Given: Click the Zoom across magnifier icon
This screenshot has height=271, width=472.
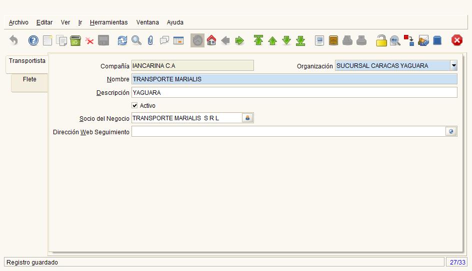Looking at the screenshot, I should 395,40.
